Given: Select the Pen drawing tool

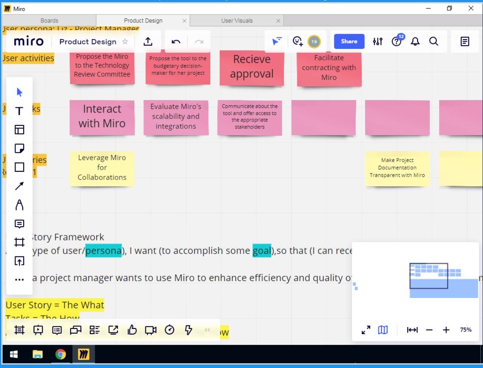Looking at the screenshot, I should (x=19, y=205).
